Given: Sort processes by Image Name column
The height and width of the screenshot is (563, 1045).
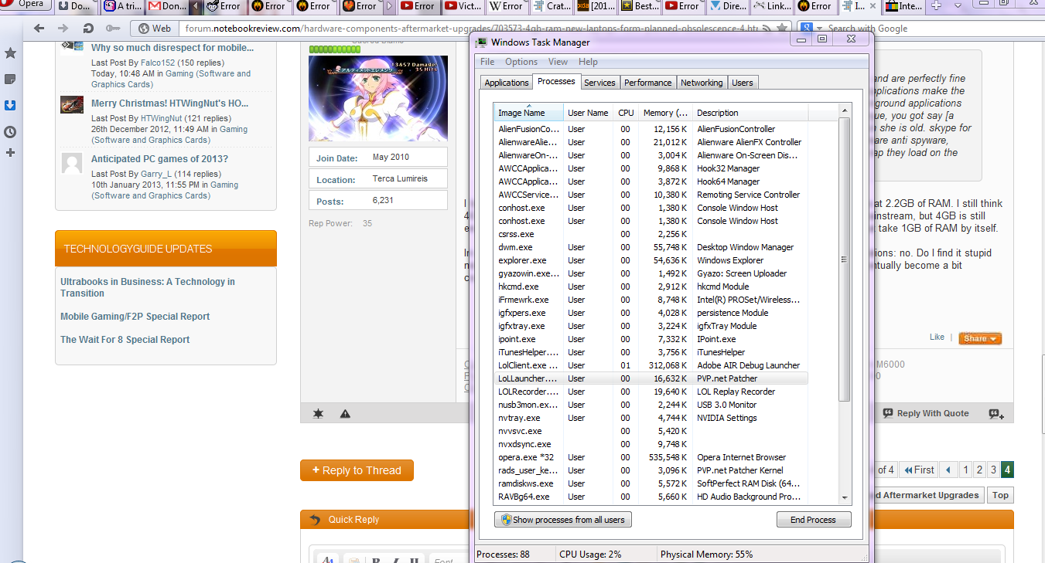Looking at the screenshot, I should click(529, 112).
